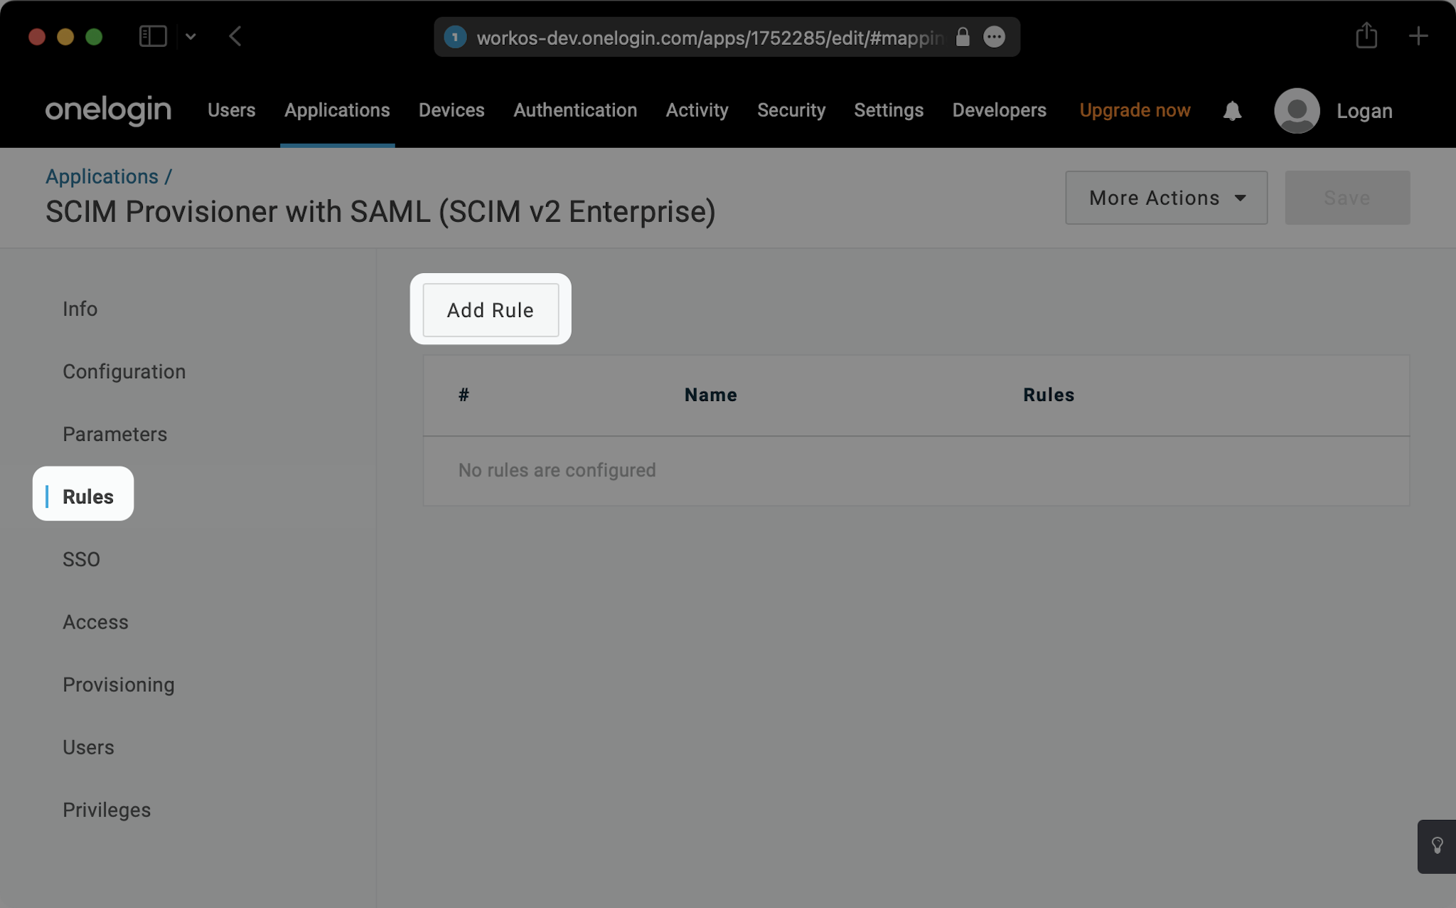Click the Logan user profile name
This screenshot has width=1456, height=908.
(1366, 110)
